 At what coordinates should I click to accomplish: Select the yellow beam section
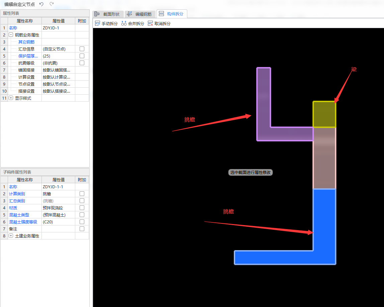click(324, 114)
